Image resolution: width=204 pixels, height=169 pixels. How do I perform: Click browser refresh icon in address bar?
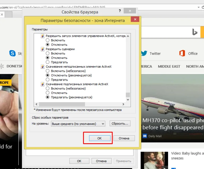coord(203,7)
